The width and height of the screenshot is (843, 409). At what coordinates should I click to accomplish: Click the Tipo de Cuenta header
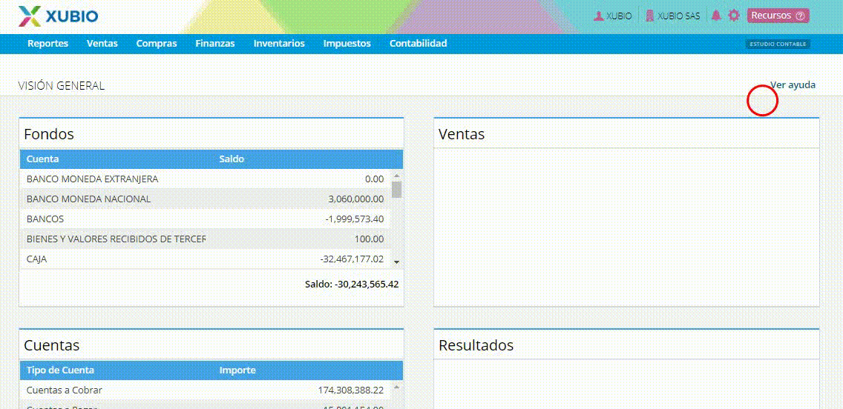pyautogui.click(x=60, y=370)
